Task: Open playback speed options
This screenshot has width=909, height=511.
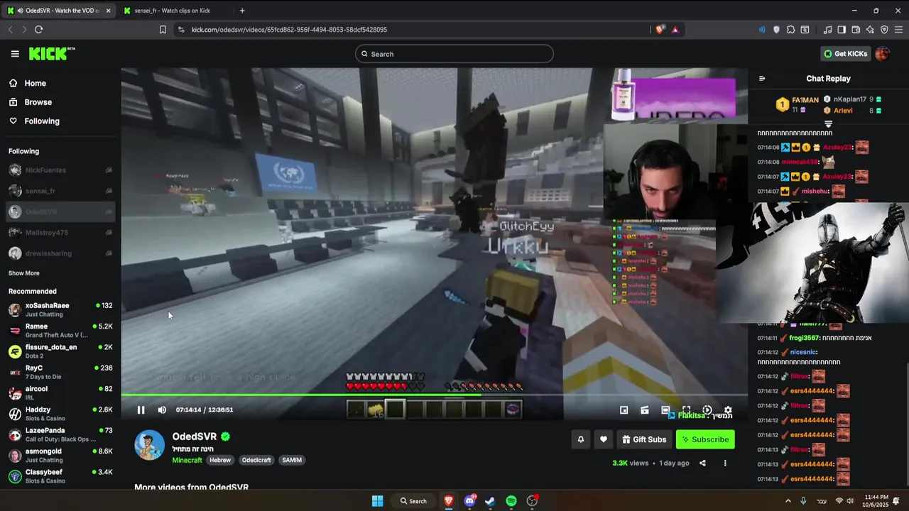Action: (x=707, y=410)
